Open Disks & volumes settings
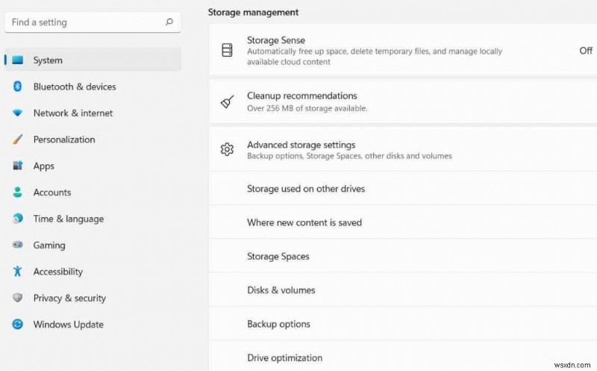597x371 pixels. (281, 290)
